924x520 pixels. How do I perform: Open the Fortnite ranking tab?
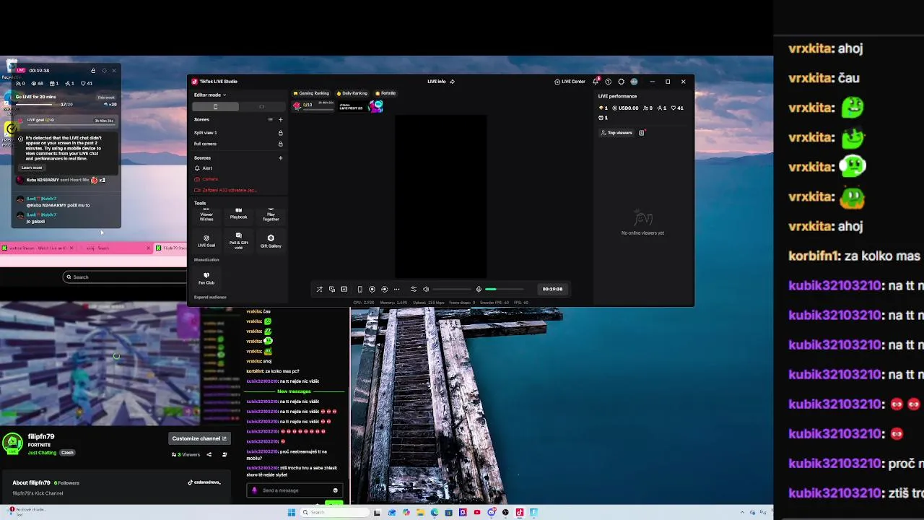click(385, 93)
